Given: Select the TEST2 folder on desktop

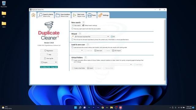Looking at the screenshot, I should click(x=4, y=24).
